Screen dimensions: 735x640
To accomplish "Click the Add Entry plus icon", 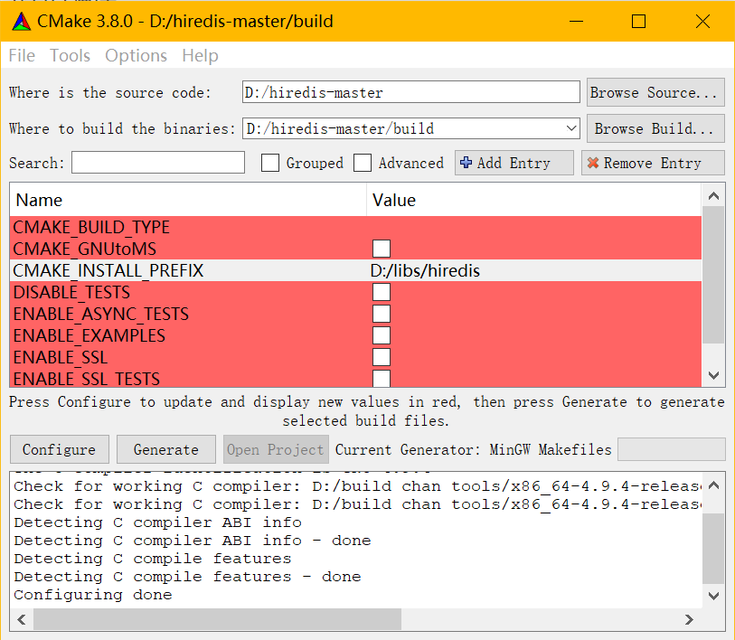I will [466, 163].
